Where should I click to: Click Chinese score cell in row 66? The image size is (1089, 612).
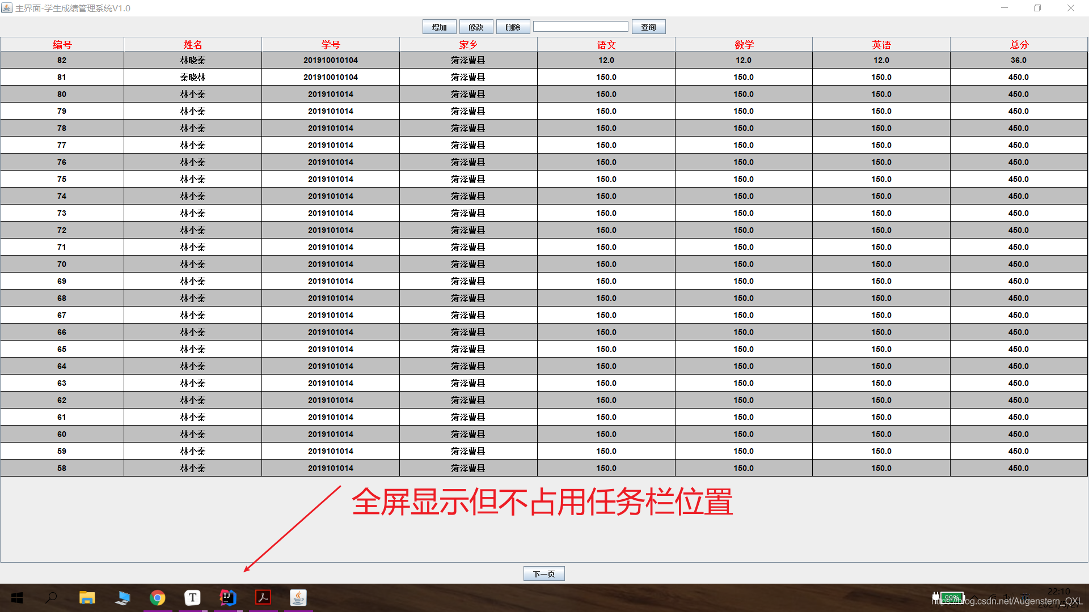(x=606, y=332)
